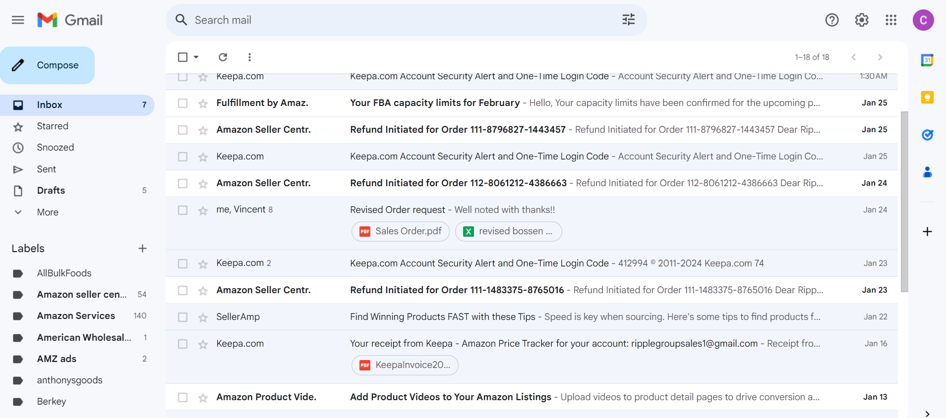Refresh the inbox

pyautogui.click(x=223, y=57)
